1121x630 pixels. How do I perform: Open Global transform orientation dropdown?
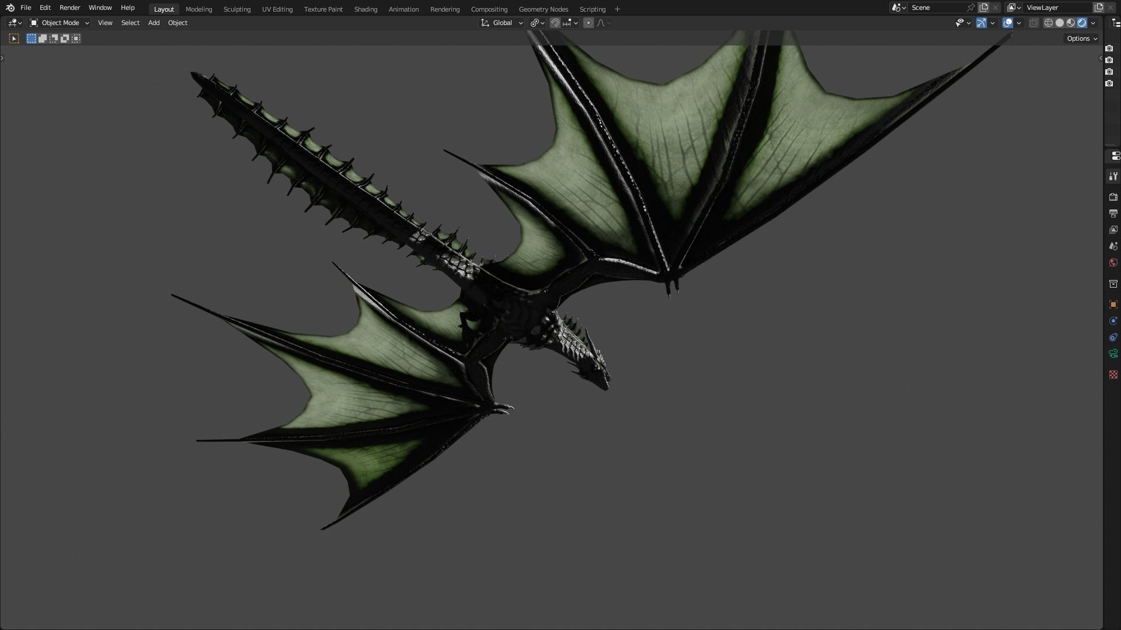click(502, 23)
